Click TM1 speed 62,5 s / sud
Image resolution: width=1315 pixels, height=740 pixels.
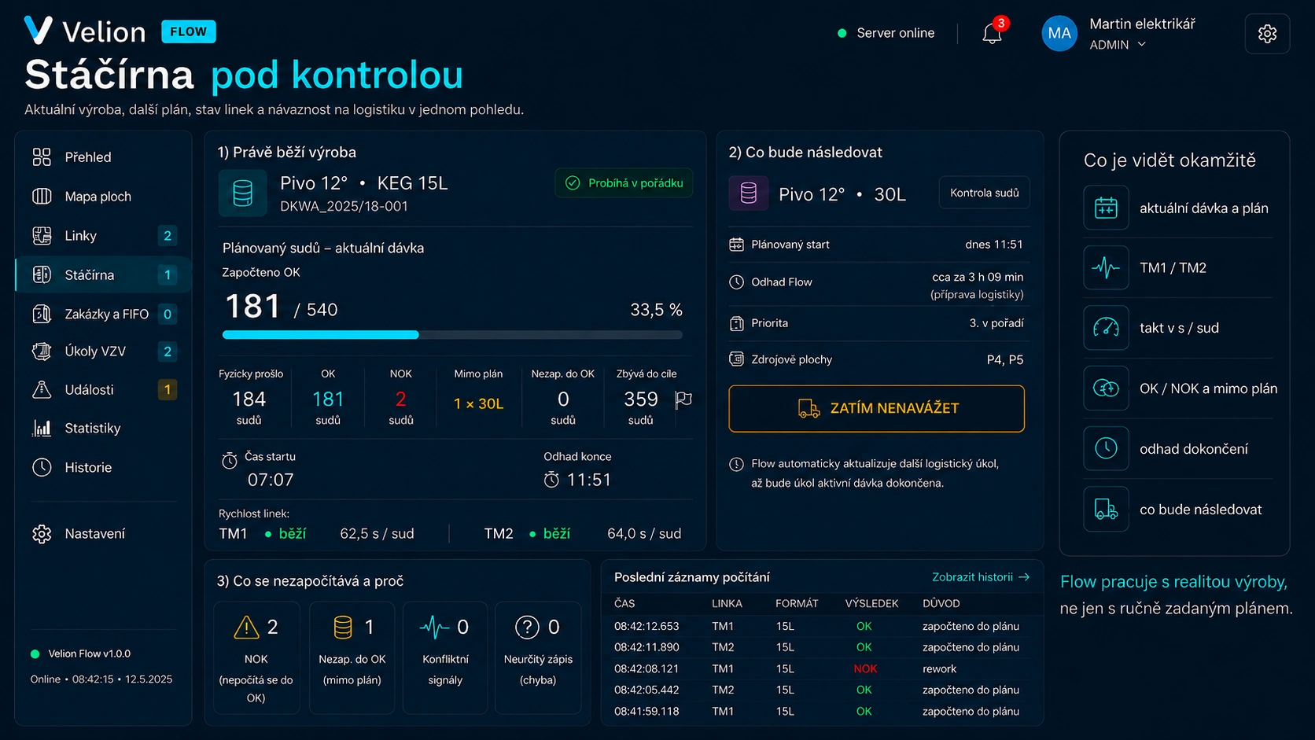[377, 534]
